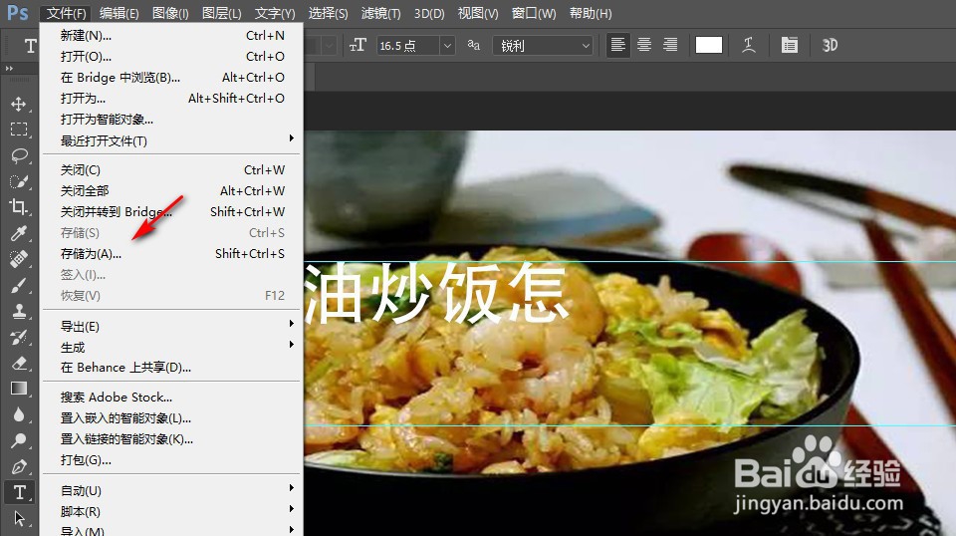Click the Type tool preset icon in options bar

(x=30, y=46)
